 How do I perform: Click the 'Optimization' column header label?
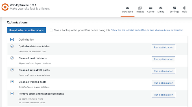[x=26, y=40]
